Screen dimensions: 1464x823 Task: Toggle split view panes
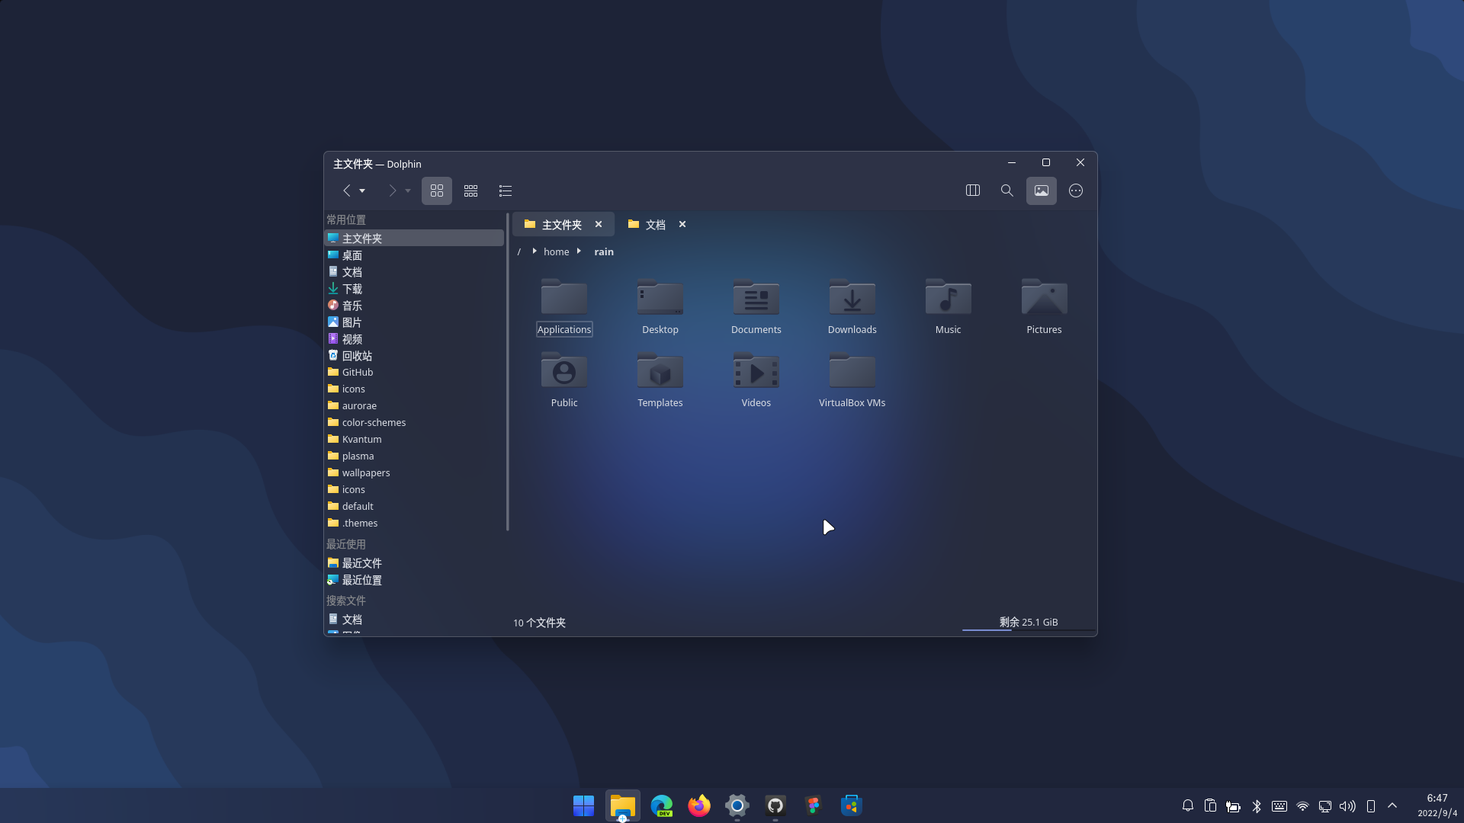pyautogui.click(x=972, y=191)
